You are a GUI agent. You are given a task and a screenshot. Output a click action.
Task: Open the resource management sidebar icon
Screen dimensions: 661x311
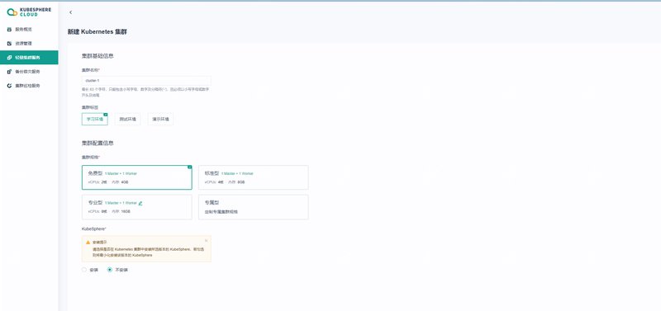coord(9,44)
